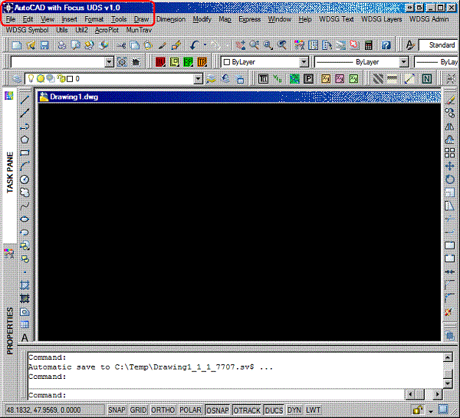Click the orange toolbar swatch icon
Viewport: 460px width, 418px height.
(x=202, y=62)
